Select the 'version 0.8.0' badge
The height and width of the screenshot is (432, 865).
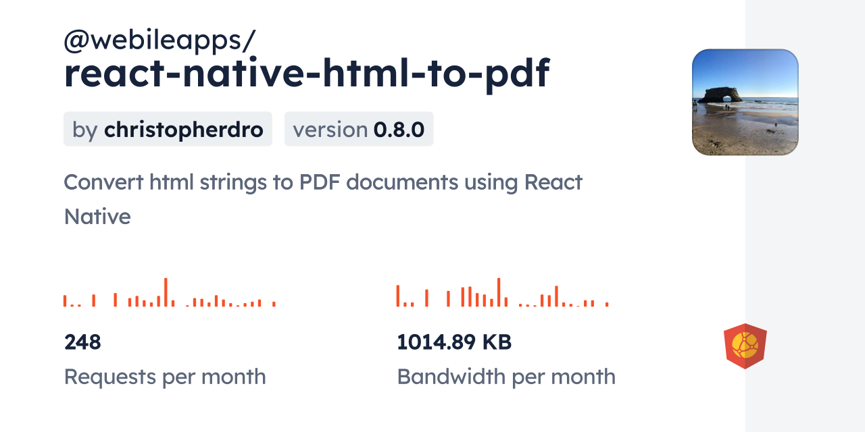tap(358, 129)
